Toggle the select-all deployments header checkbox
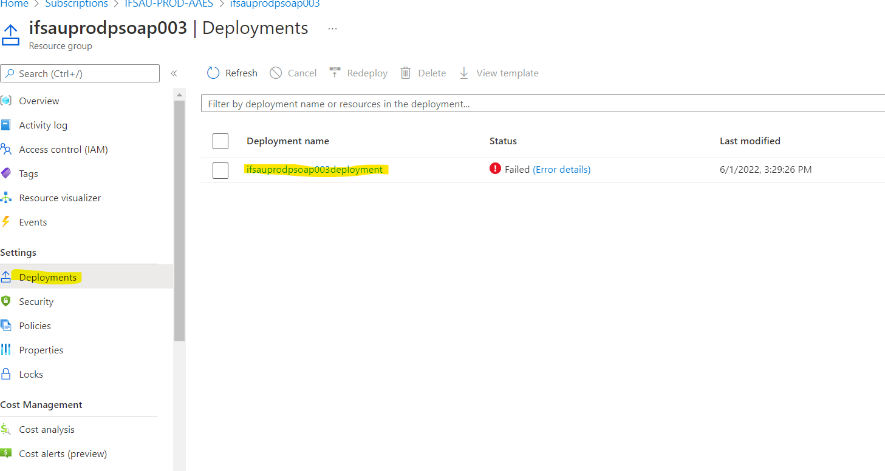This screenshot has width=885, height=471. 220,141
